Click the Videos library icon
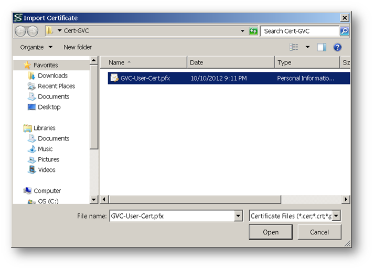 pos(31,170)
